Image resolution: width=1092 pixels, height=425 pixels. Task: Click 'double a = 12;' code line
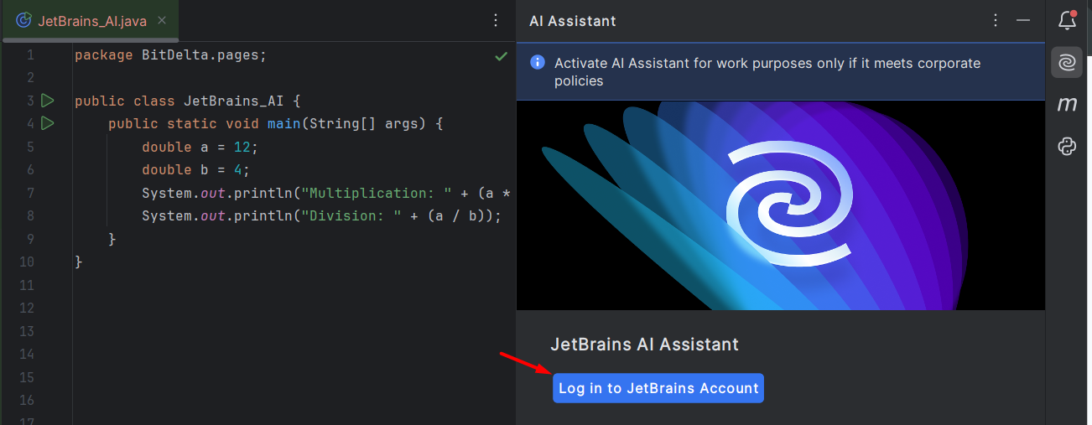[x=200, y=147]
